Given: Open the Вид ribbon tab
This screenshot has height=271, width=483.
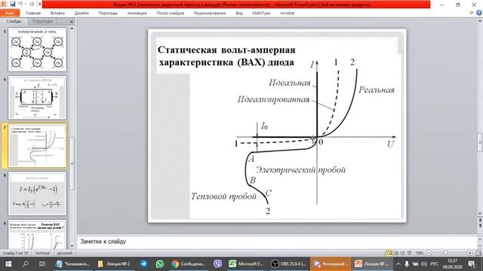Looking at the screenshot, I should point(239,14).
